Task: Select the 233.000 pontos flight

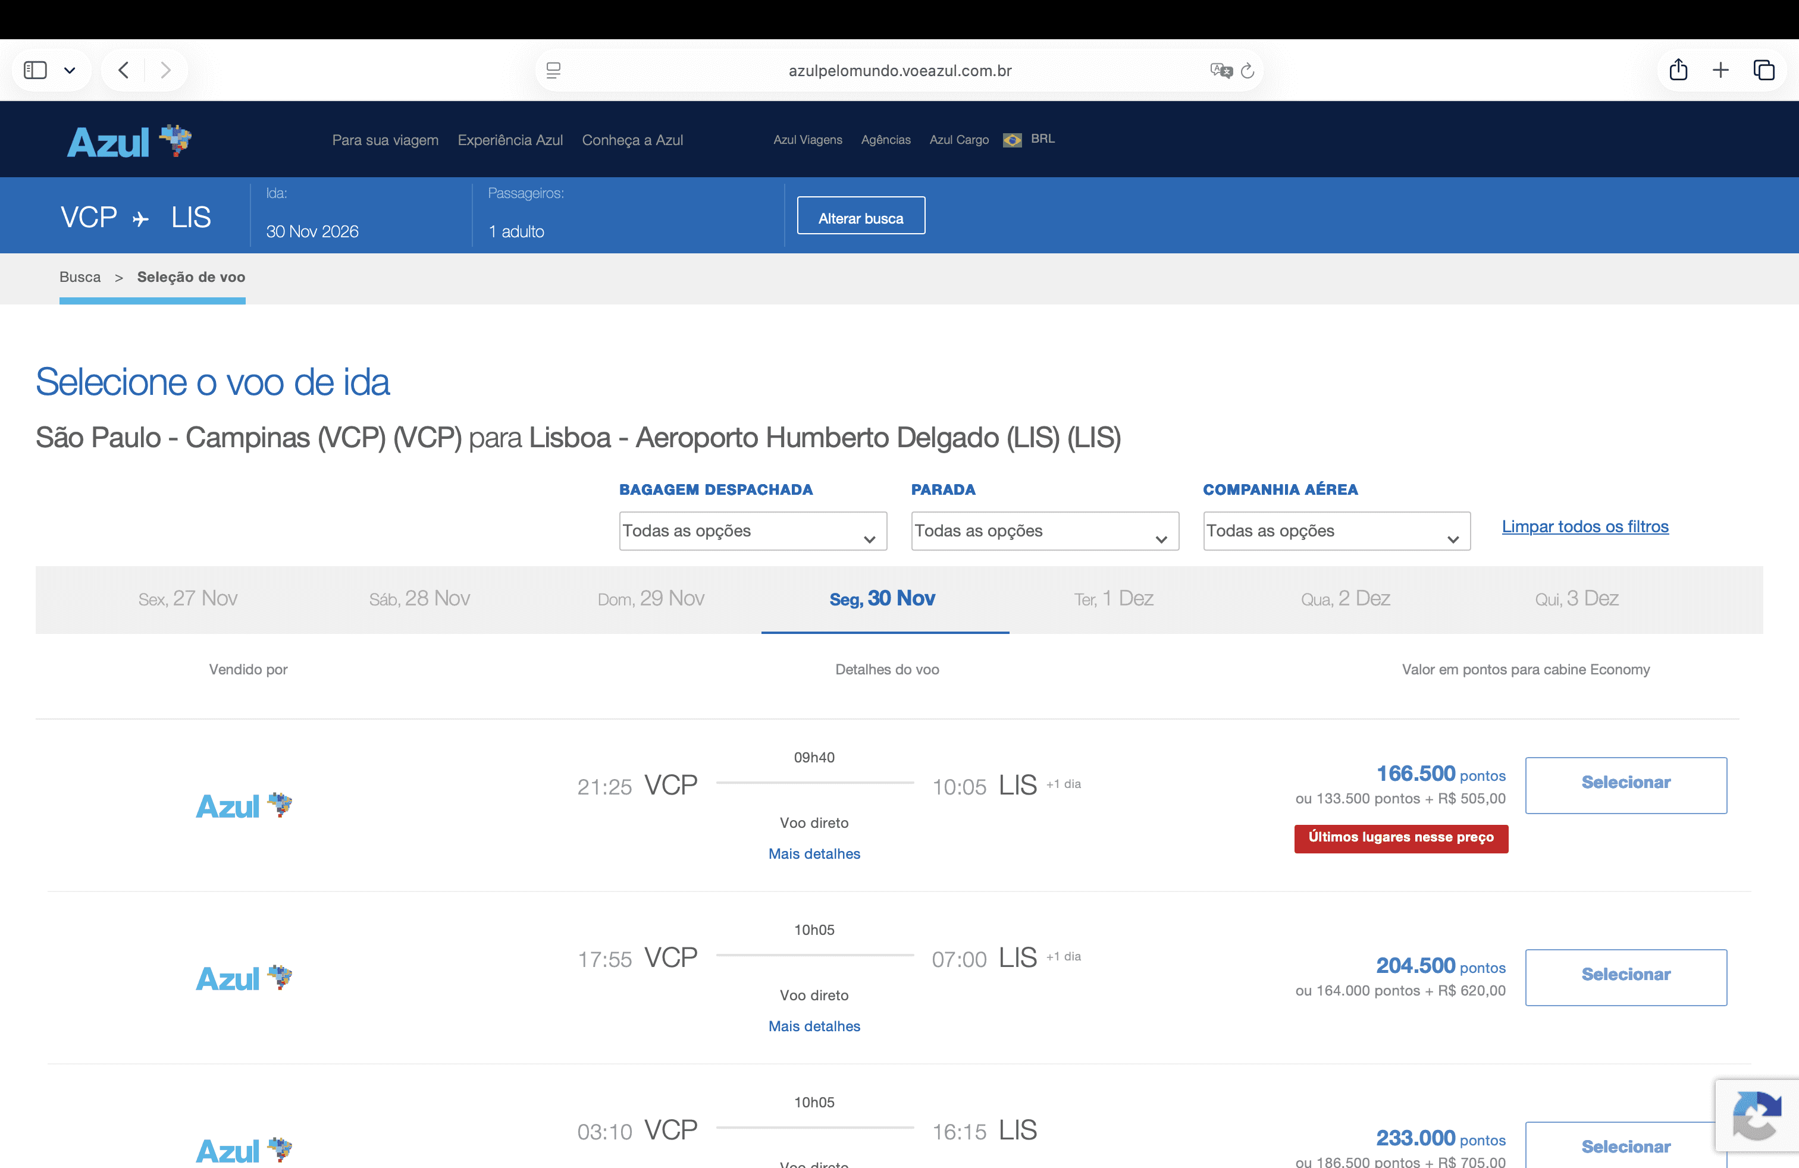Action: [x=1626, y=1145]
